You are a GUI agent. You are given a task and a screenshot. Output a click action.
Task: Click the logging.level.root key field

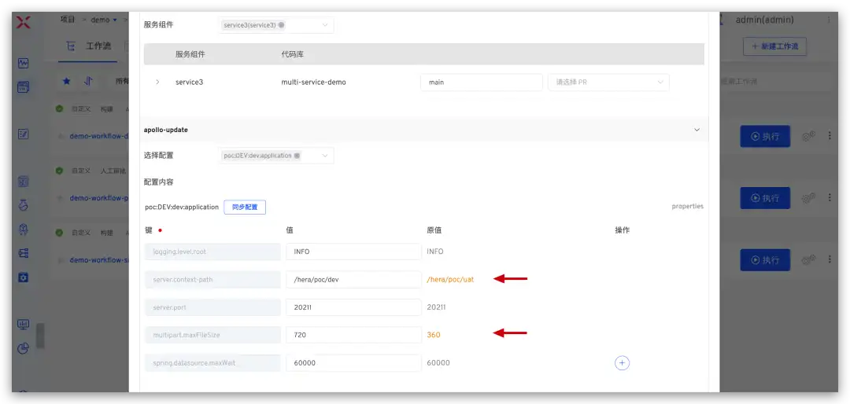(213, 252)
